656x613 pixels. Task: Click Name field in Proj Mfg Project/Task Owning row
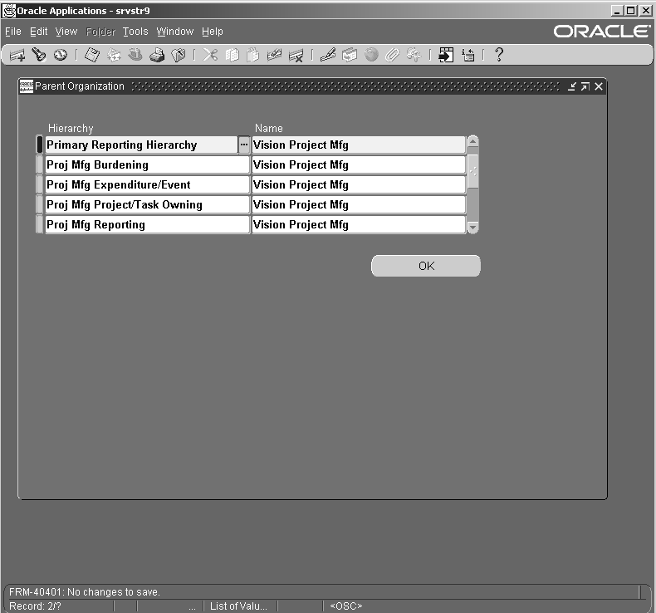tap(359, 204)
